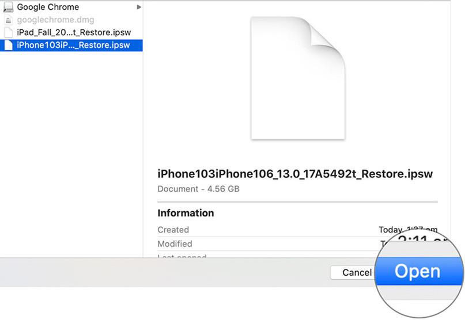The height and width of the screenshot is (320, 465).
Task: Click the Created row label
Action: click(173, 230)
